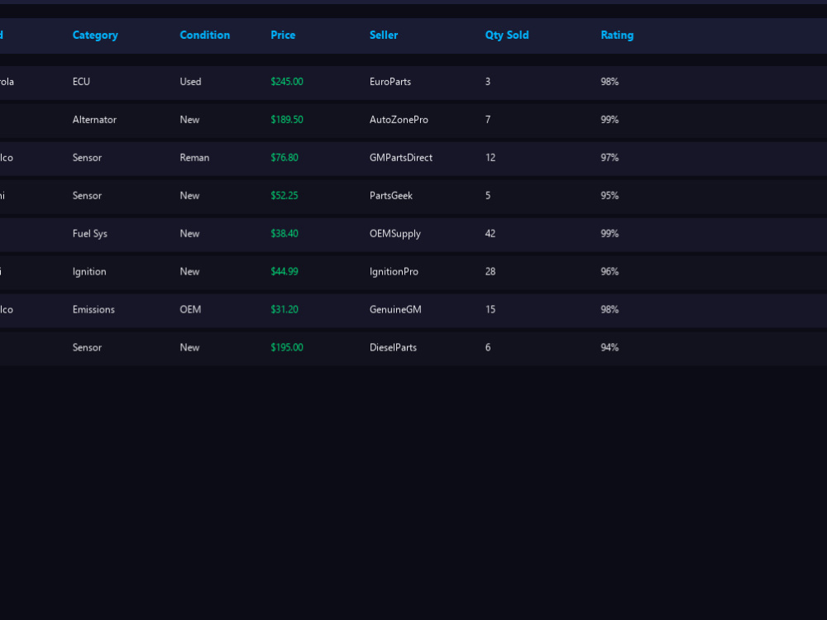
Task: Click the OEM condition cell
Action: [190, 309]
